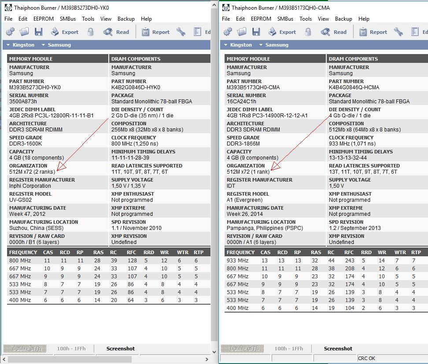
Task: Select Screenshot tab in left window
Action: pos(120,349)
